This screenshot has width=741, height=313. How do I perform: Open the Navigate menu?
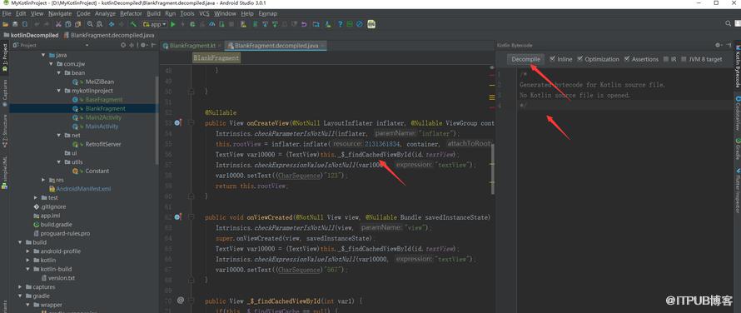(60, 13)
